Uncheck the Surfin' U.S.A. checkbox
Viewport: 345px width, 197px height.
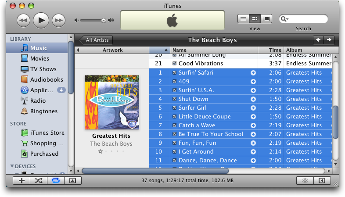175,90
